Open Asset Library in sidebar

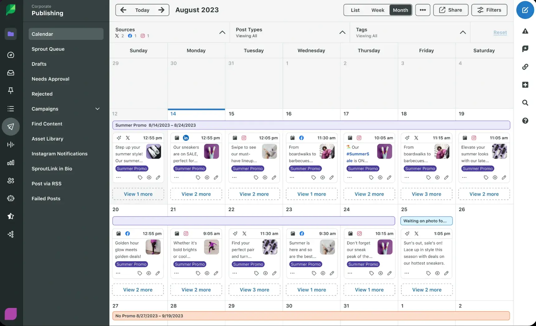point(66,139)
